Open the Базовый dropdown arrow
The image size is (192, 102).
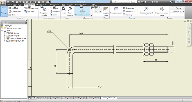tap(20, 8)
